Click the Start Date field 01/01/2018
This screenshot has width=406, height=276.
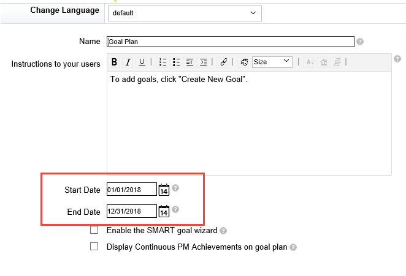pyautogui.click(x=132, y=189)
